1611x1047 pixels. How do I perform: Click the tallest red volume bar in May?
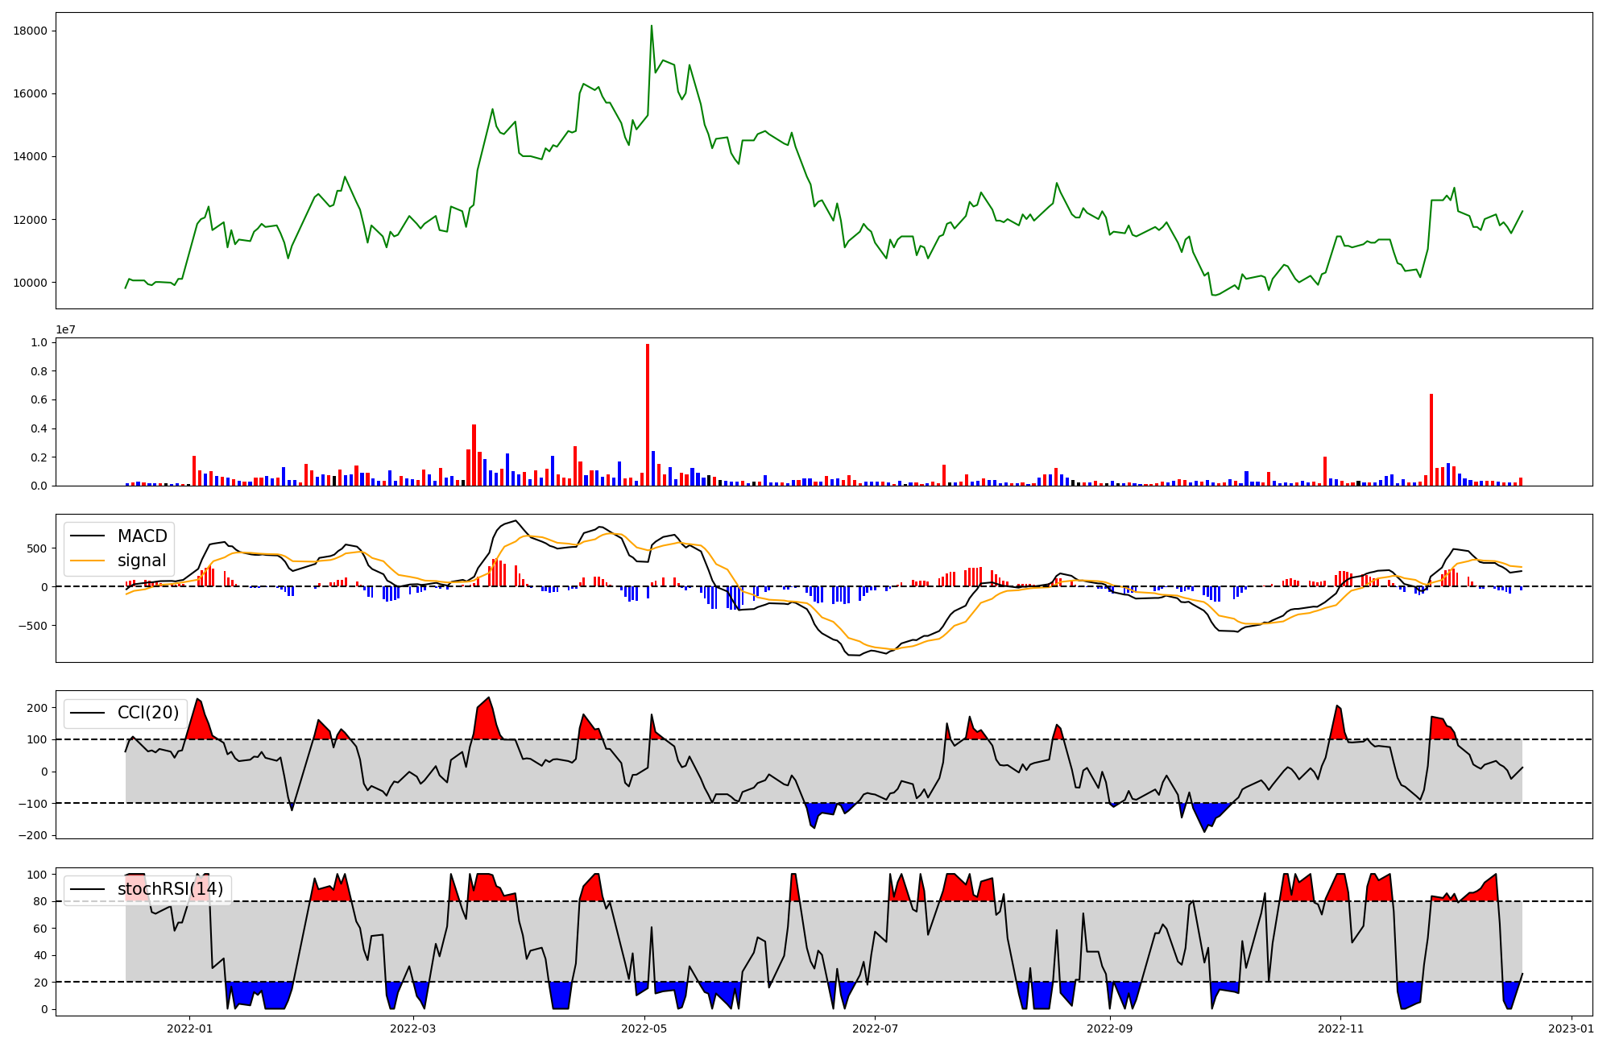[x=648, y=415]
